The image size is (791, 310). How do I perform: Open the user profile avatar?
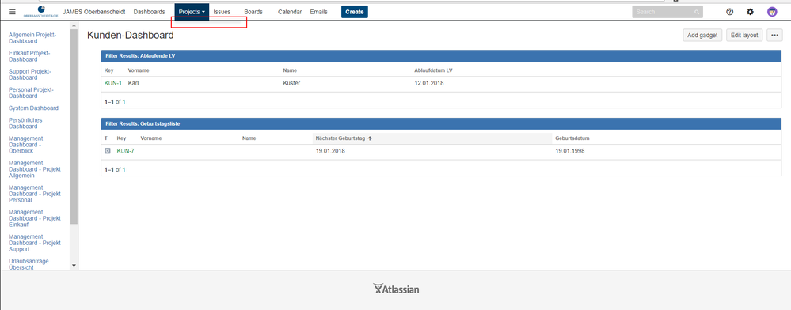tap(772, 12)
